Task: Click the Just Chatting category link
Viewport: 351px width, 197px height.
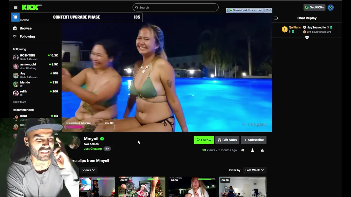Action: click(93, 149)
